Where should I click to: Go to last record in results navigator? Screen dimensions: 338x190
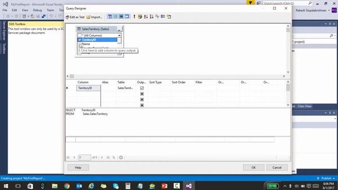point(108,157)
